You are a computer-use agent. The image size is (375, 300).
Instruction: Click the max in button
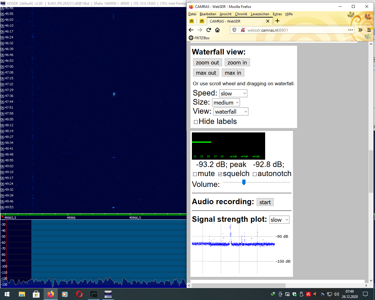click(233, 73)
